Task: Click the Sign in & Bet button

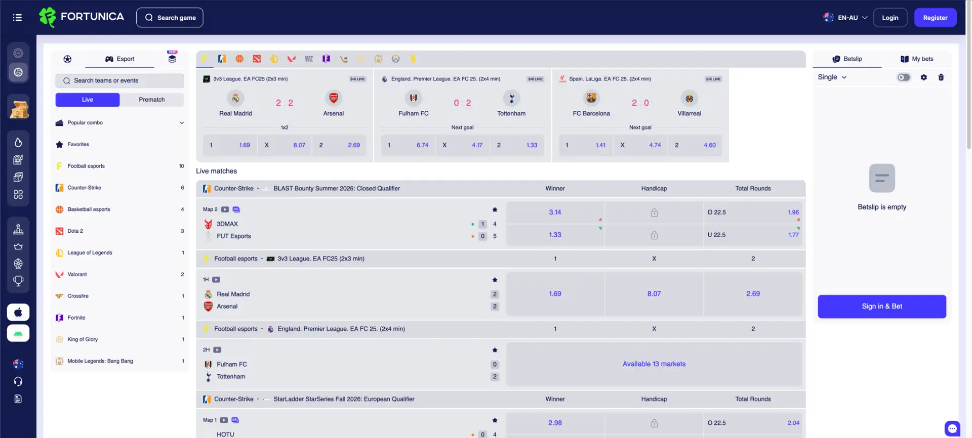Action: click(882, 306)
